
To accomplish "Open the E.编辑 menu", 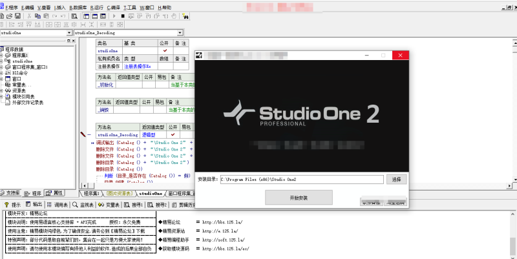I will (x=28, y=7).
